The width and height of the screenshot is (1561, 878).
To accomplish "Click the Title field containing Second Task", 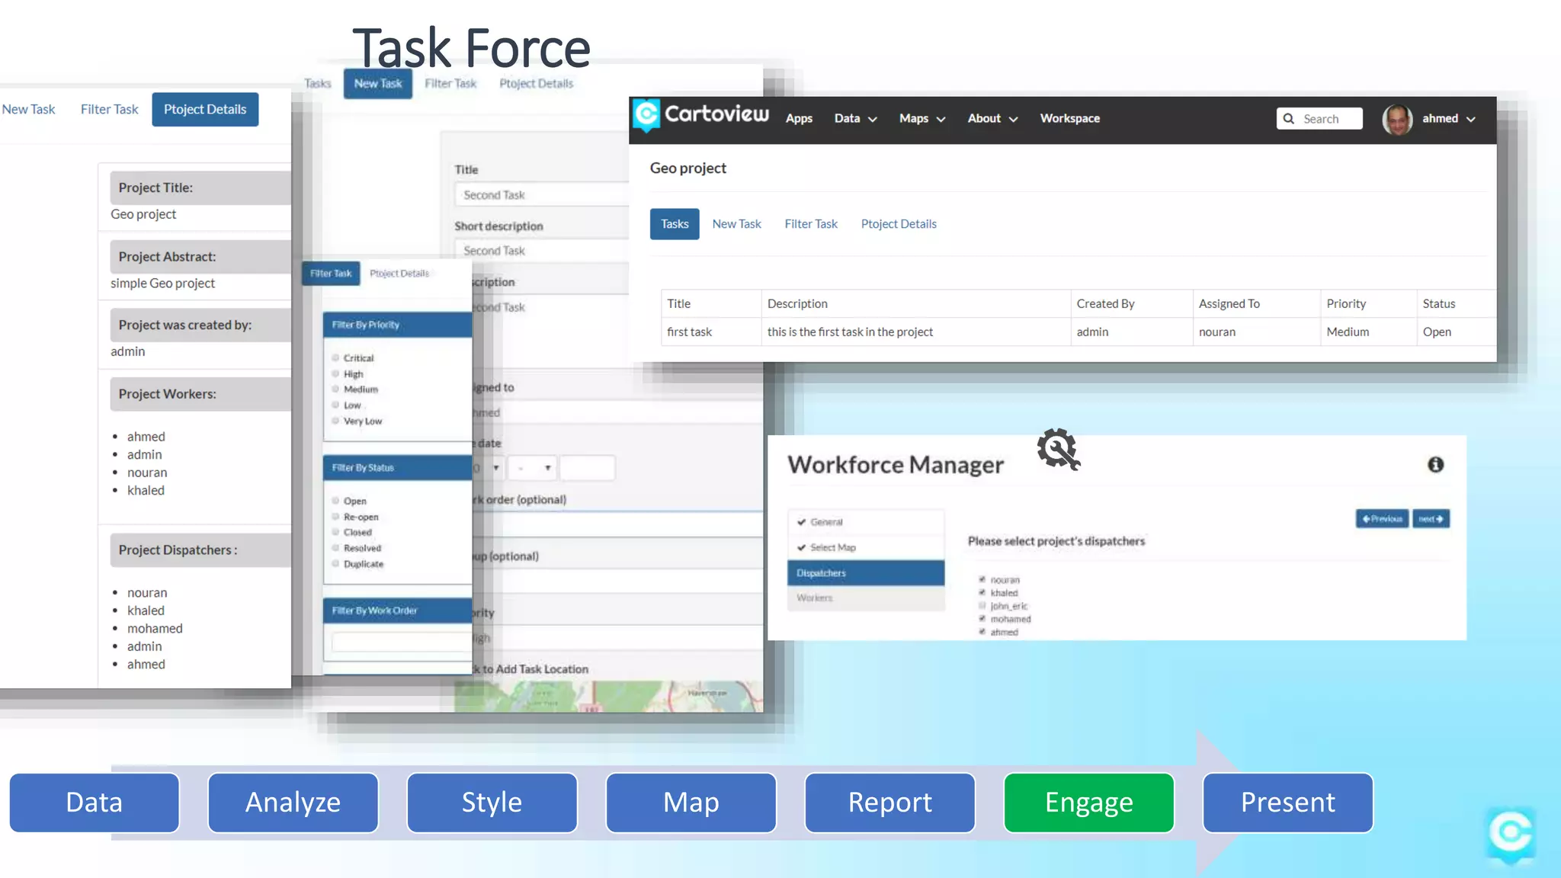I will 542,195.
